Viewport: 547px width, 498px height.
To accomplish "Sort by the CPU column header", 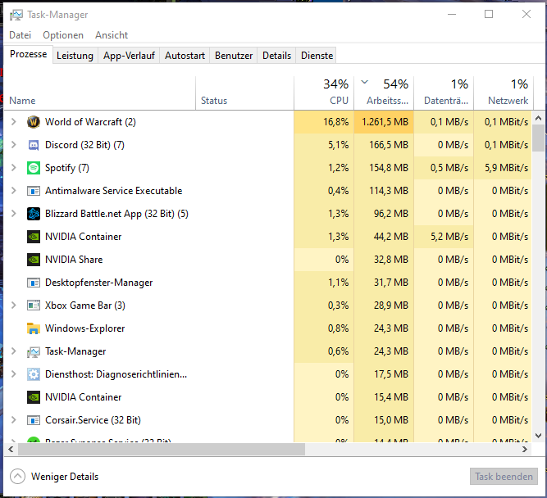I will click(x=324, y=93).
